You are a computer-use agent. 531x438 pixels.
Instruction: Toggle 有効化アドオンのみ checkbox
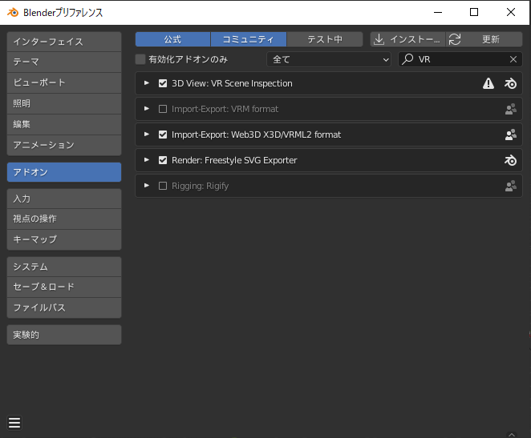point(140,59)
